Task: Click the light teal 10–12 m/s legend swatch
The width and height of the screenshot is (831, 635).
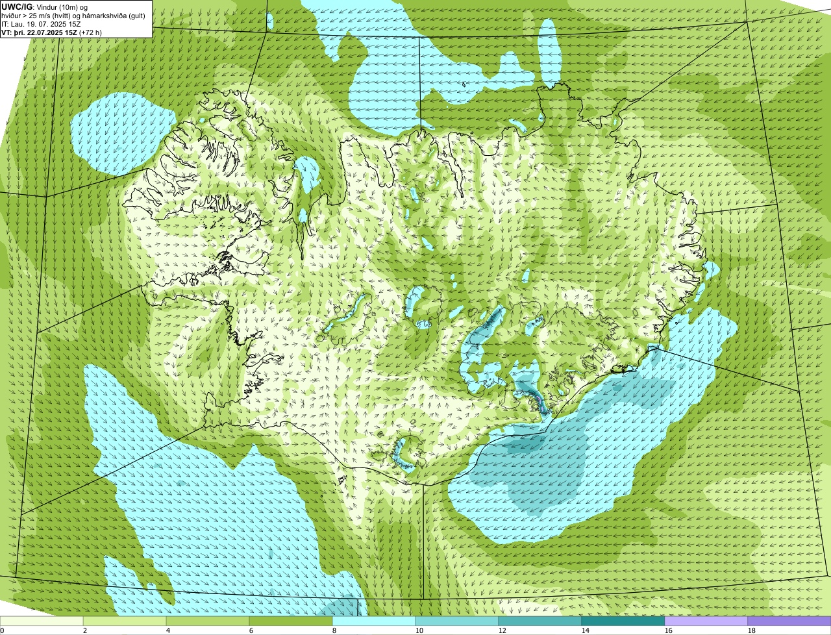Action: click(x=457, y=621)
